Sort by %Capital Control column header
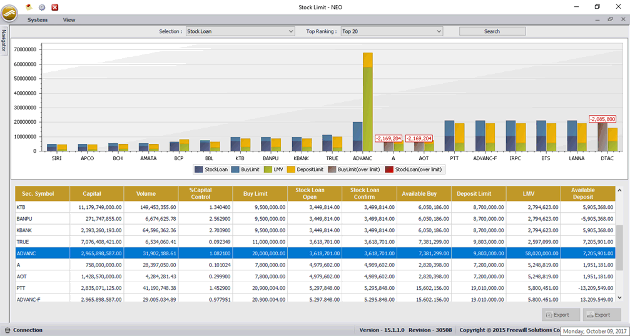This screenshot has width=630, height=336. pos(206,194)
